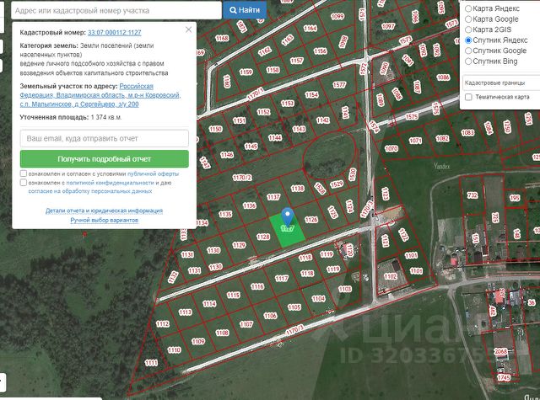Open политикой конфиденциальности link
This screenshot has width=540, height=400.
point(110,183)
